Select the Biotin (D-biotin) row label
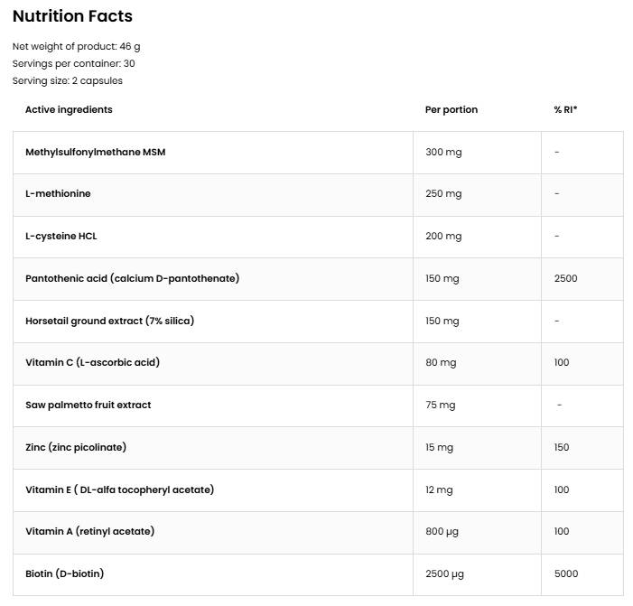633x606 pixels. (x=64, y=573)
